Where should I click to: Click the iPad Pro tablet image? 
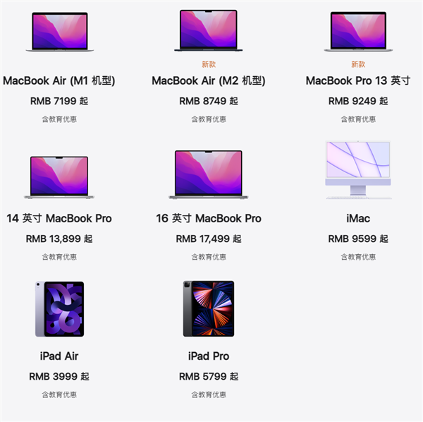click(209, 308)
